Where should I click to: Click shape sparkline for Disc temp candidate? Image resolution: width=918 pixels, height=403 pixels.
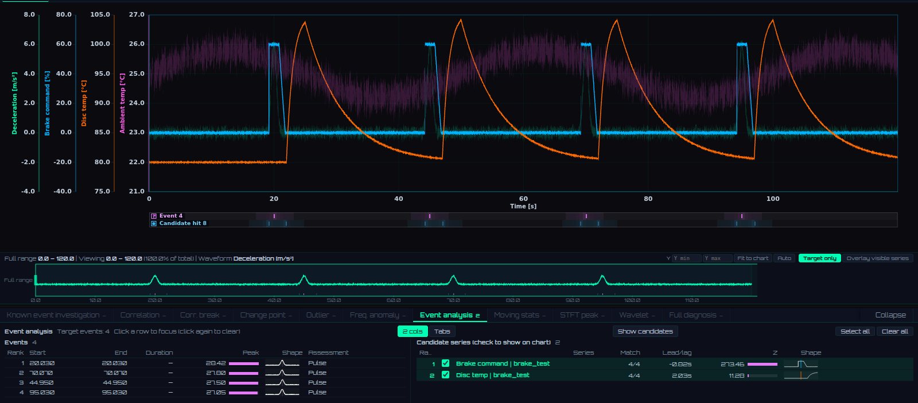(801, 375)
